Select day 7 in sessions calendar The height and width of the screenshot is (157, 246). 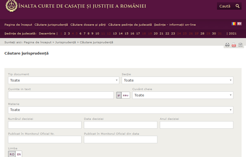coord(84,34)
